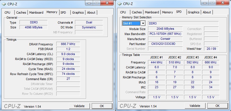This screenshot has height=111, width=231.
Task: Open the About tab in the left window
Action: (x=91, y=13)
